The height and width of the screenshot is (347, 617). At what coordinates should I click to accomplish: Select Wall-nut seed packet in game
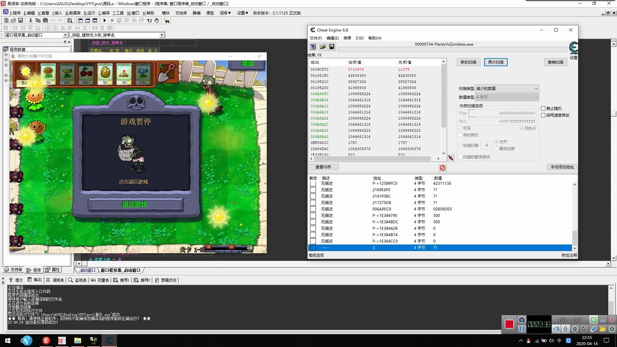click(x=105, y=74)
